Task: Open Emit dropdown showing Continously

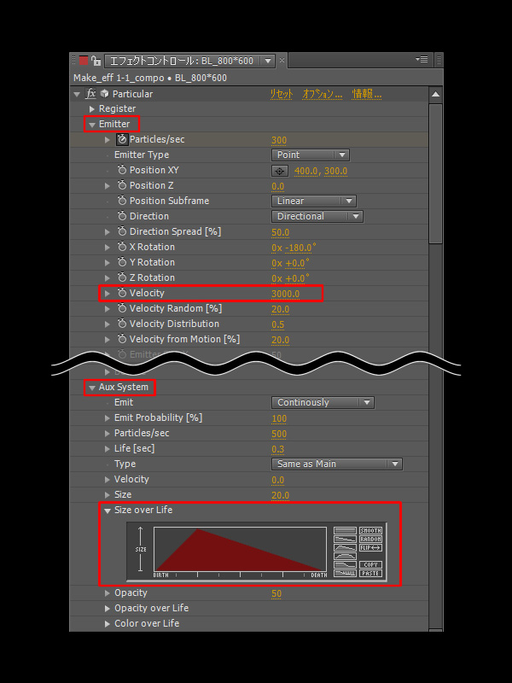Action: [x=323, y=402]
